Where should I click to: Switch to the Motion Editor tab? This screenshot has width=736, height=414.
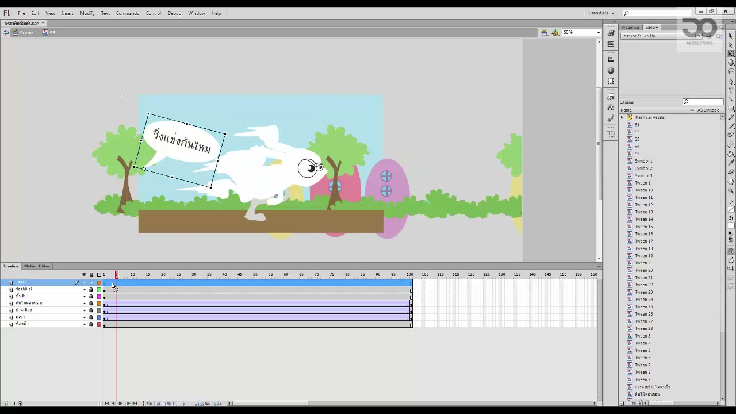(37, 266)
